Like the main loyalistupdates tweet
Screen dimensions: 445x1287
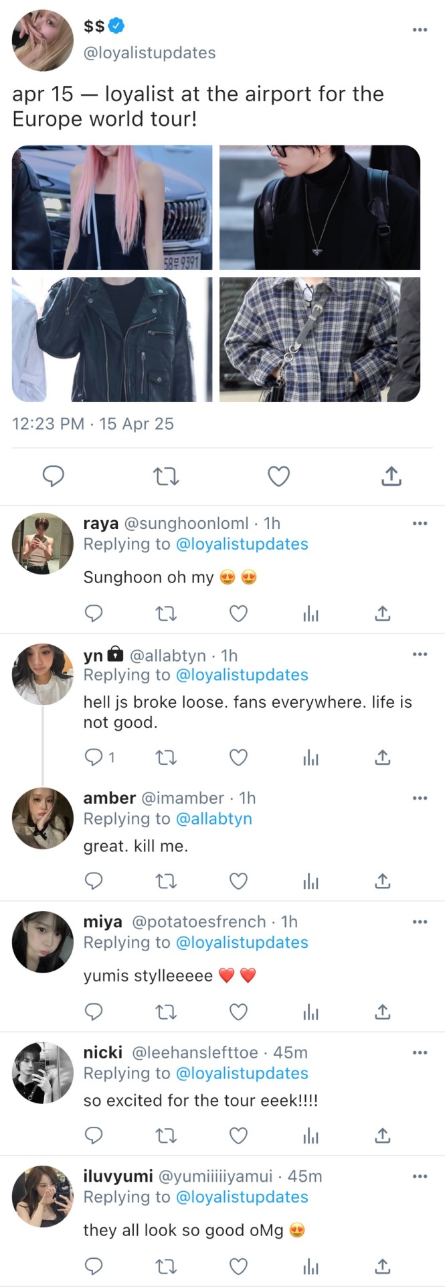[278, 476]
